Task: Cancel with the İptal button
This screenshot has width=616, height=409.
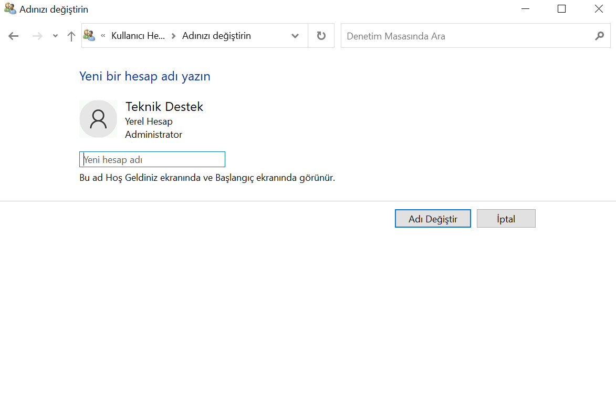Action: tap(505, 218)
